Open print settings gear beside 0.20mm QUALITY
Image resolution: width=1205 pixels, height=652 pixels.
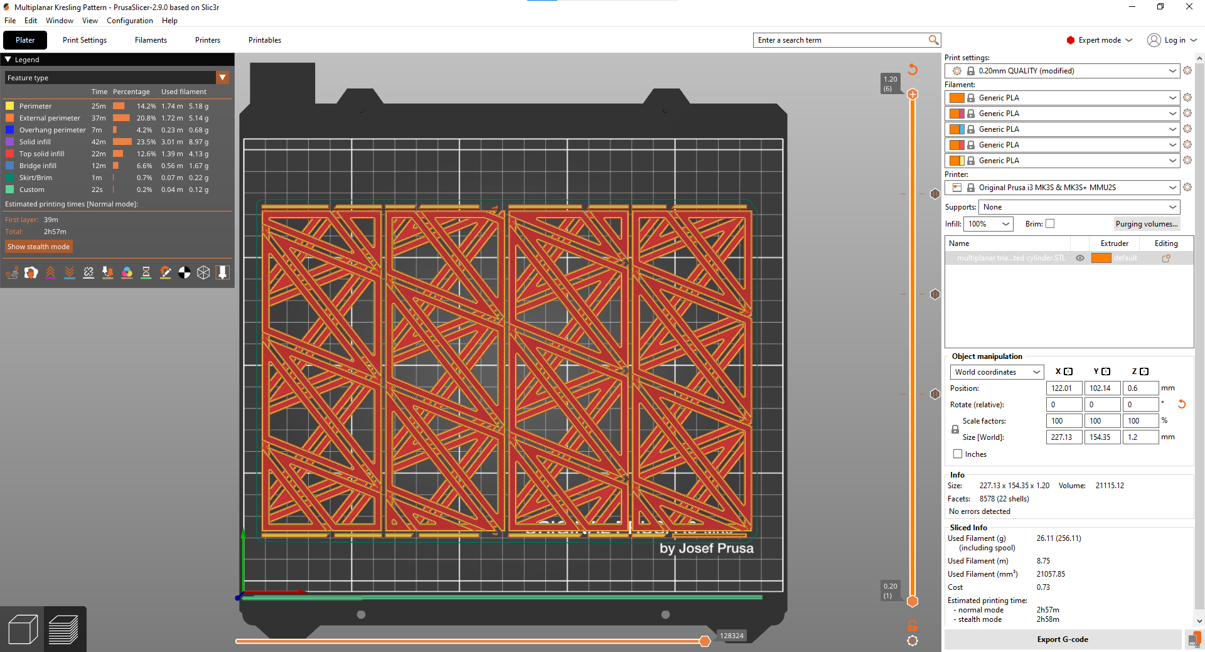1187,70
